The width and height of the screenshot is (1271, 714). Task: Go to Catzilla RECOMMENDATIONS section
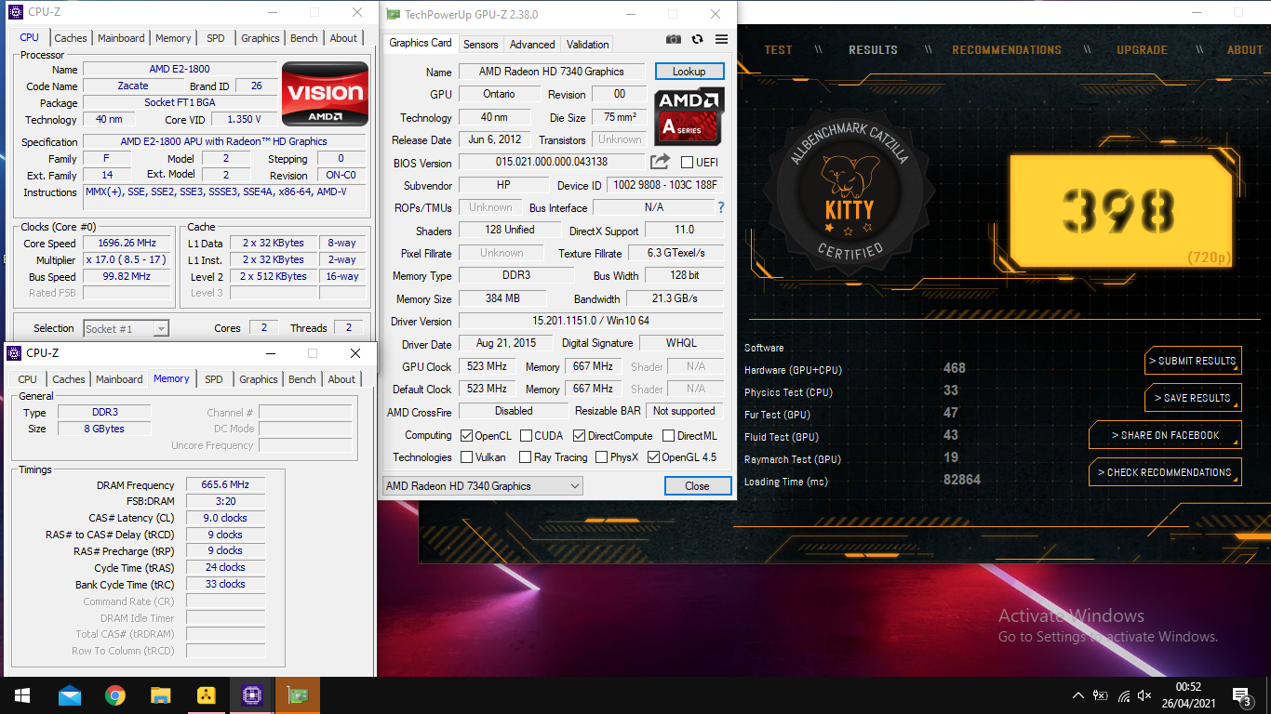[1007, 50]
